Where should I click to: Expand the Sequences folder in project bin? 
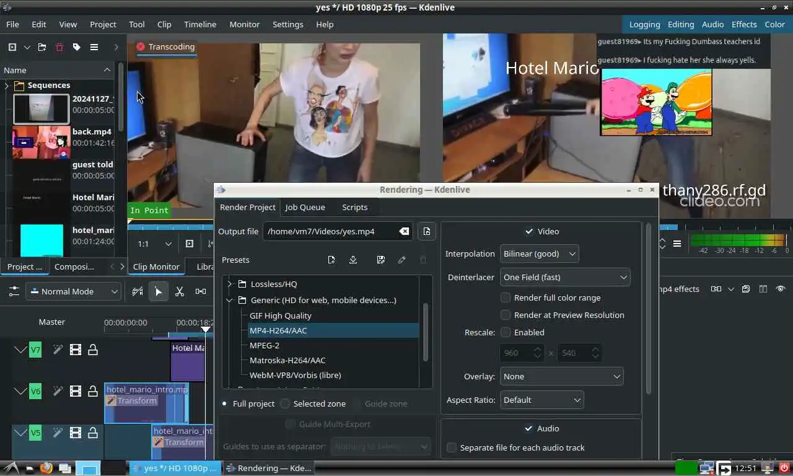7,86
